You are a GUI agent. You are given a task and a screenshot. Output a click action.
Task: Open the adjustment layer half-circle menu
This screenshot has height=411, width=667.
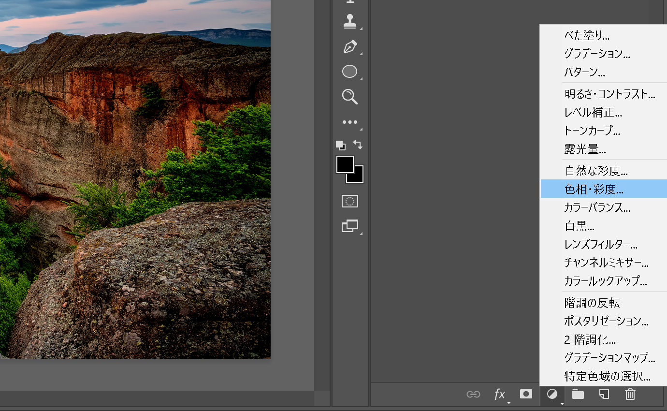552,394
